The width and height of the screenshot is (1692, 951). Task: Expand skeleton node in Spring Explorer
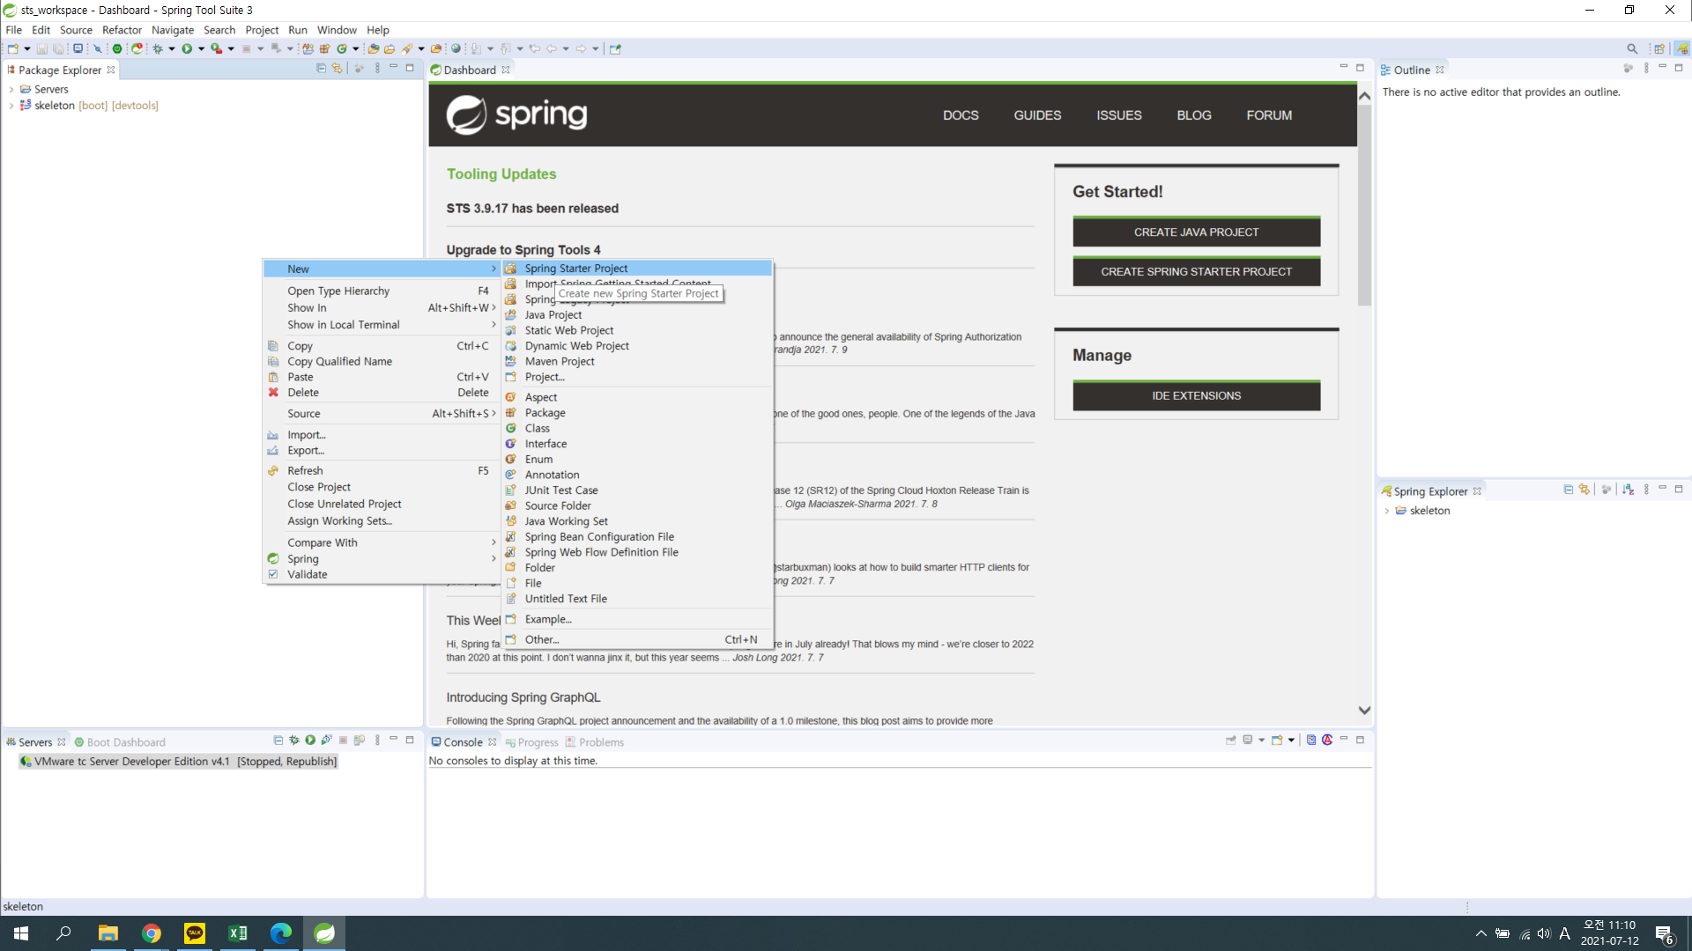tap(1387, 511)
